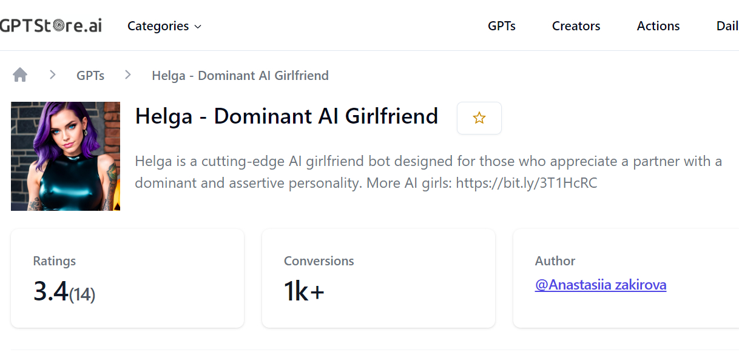Visit the author @Anastasiia zakirova profile

(x=601, y=285)
